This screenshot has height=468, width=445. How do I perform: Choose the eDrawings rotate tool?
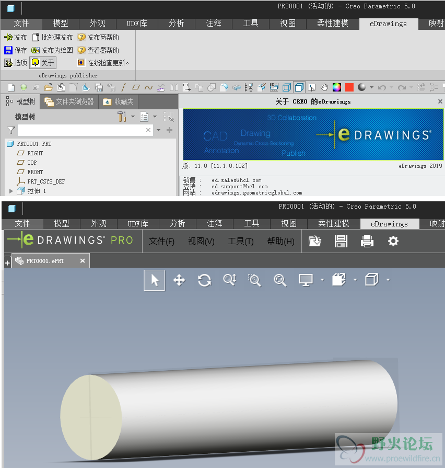[204, 280]
